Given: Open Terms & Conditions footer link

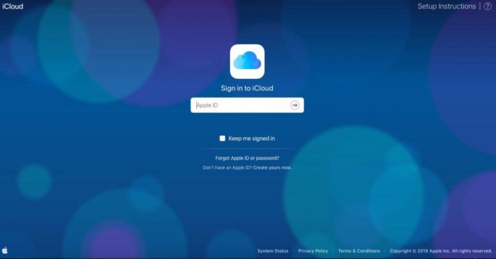Looking at the screenshot, I should (x=359, y=251).
